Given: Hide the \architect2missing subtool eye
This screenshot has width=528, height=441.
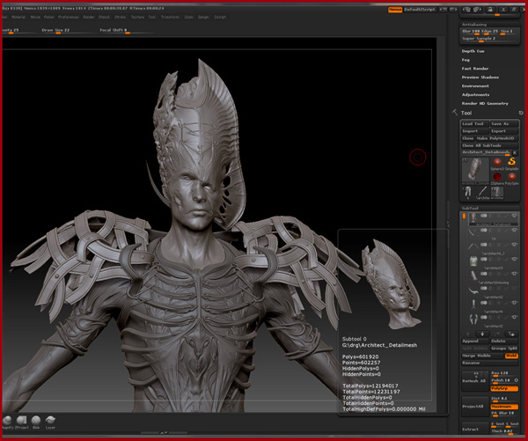Looking at the screenshot, I should [x=514, y=274].
